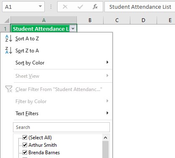Uncheck the Arthur Smith checkbox
This screenshot has height=158, width=175.
tap(25, 145)
